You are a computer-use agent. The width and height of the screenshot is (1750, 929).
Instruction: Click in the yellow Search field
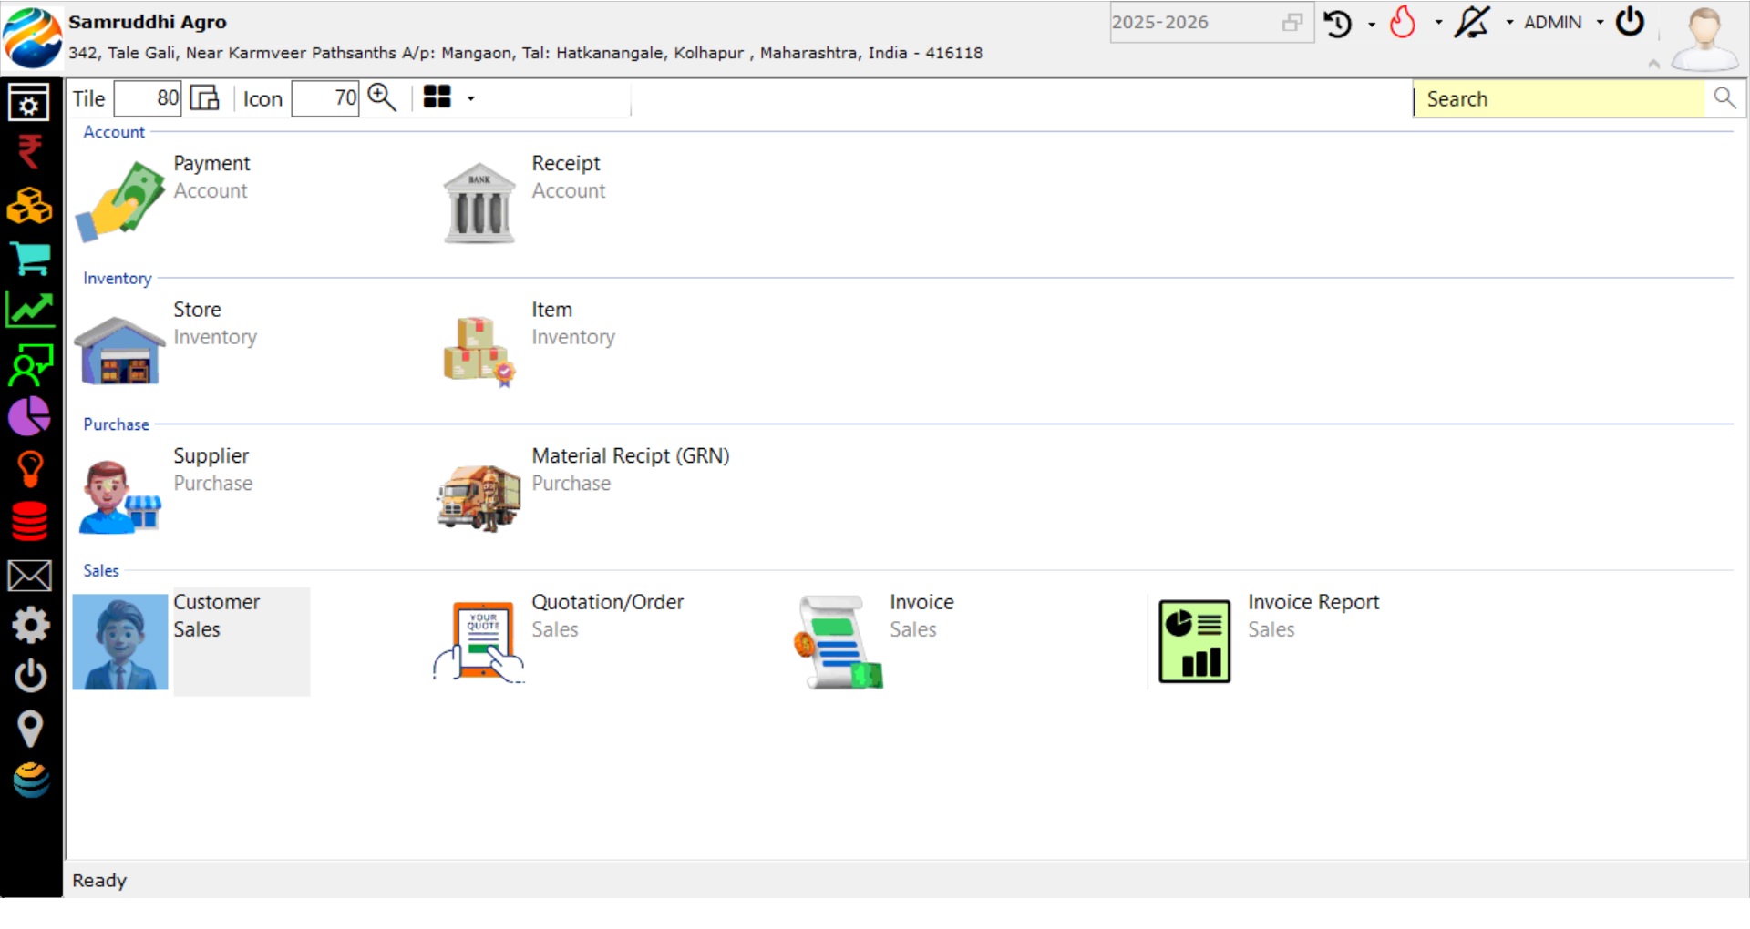tap(1559, 99)
